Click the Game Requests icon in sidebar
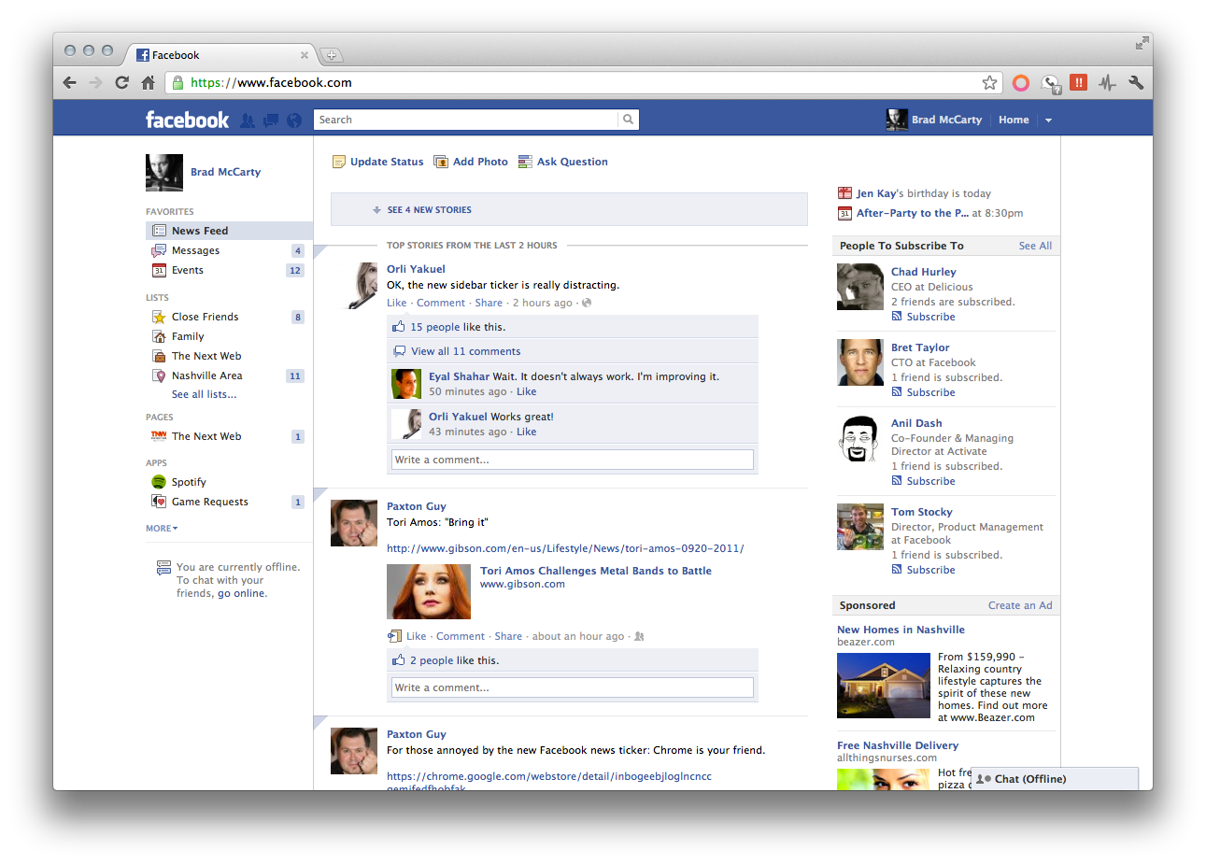This screenshot has height=864, width=1206. point(159,502)
